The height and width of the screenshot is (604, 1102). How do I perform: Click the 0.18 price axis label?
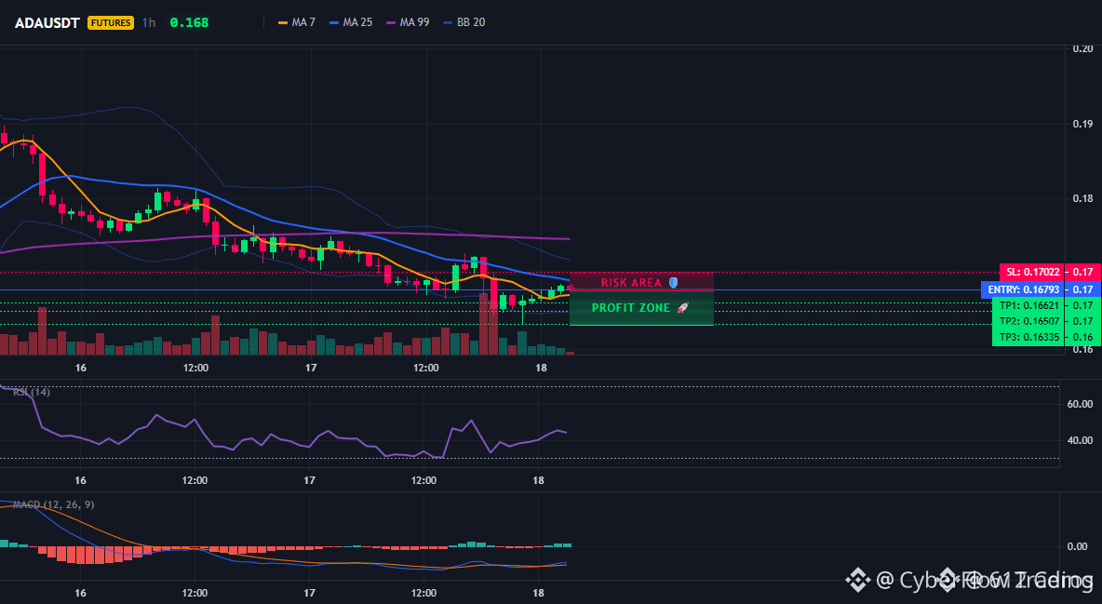pyautogui.click(x=1083, y=198)
